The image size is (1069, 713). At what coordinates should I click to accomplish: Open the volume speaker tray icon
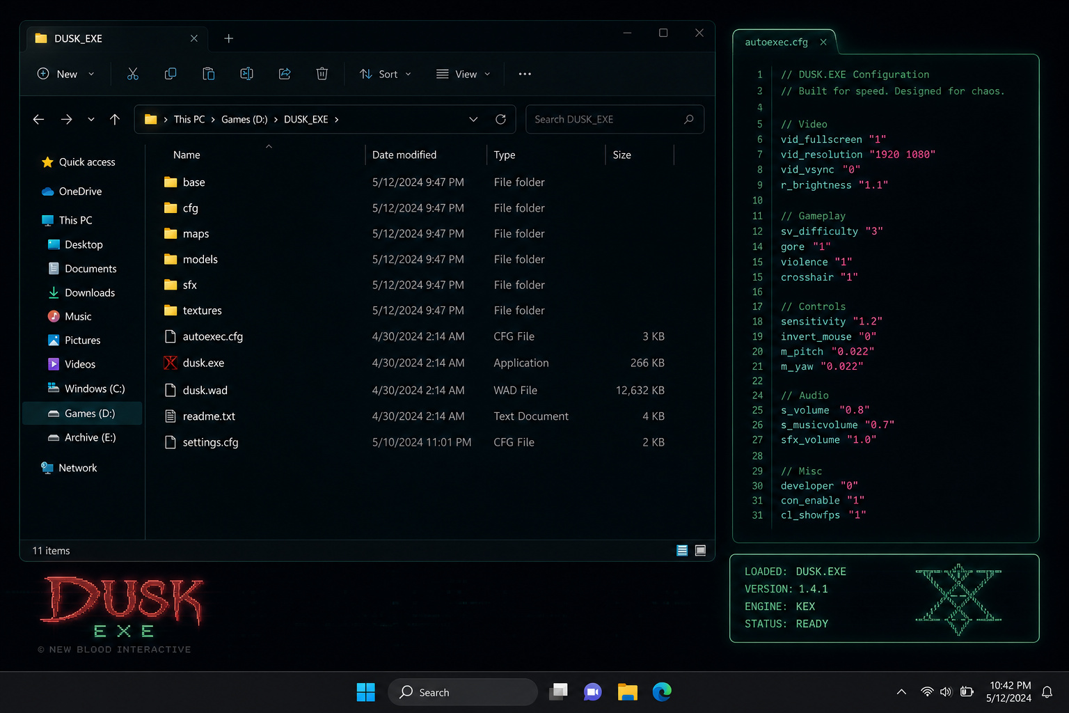click(x=946, y=692)
